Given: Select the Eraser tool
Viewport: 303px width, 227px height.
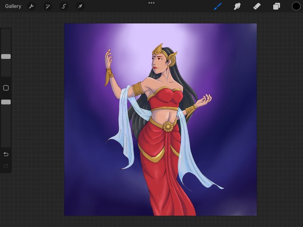Looking at the screenshot, I should click(x=257, y=6).
